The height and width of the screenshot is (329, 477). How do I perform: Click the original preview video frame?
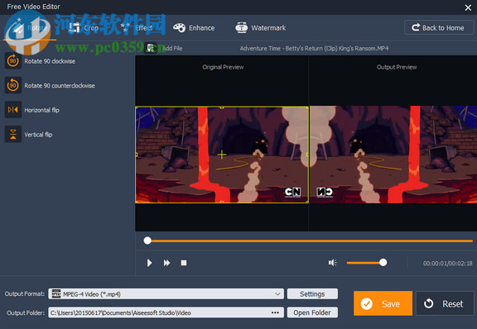[222, 155]
